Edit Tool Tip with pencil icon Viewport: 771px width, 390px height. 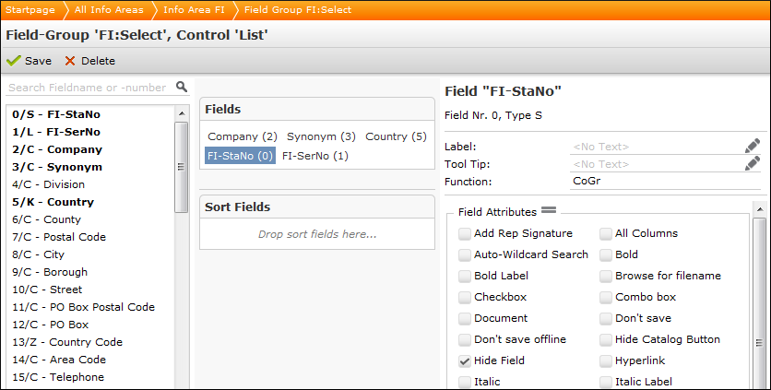tap(752, 163)
